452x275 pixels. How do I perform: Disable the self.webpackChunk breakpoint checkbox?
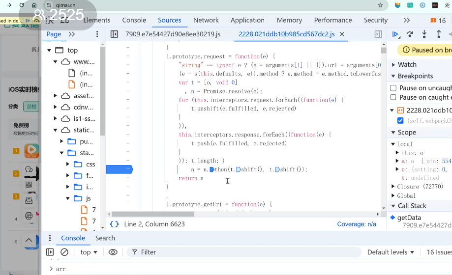400,121
